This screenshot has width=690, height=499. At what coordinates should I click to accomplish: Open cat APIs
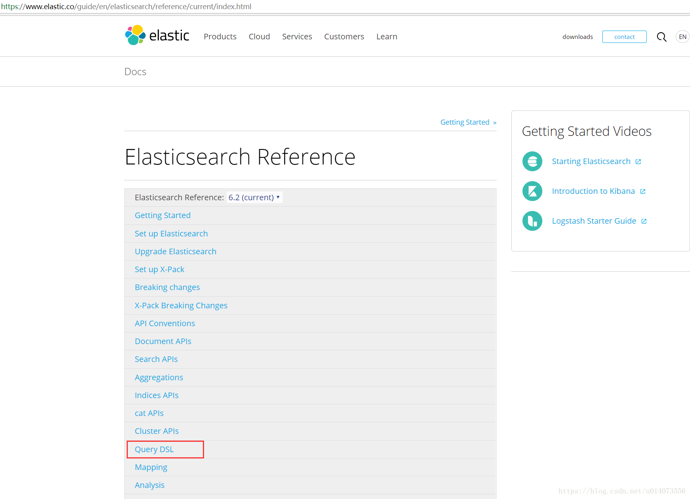point(149,413)
